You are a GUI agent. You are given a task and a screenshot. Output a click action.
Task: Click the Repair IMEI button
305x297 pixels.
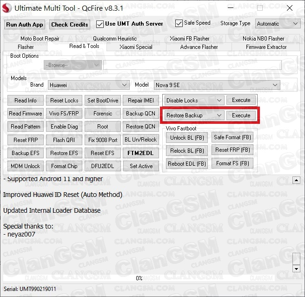coord(141,101)
